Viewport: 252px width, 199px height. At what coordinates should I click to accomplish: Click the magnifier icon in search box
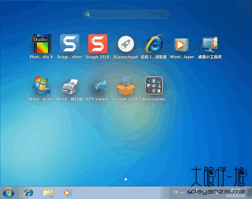pyautogui.click(x=88, y=14)
